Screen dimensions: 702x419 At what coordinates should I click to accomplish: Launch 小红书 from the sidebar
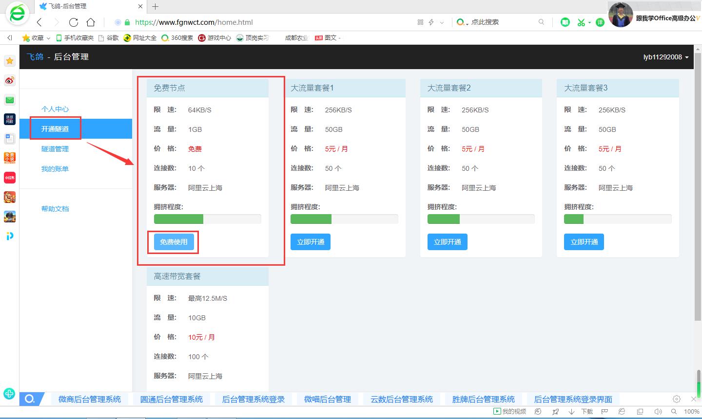(9, 178)
